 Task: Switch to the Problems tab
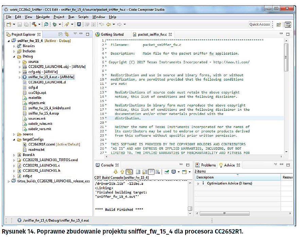[208, 165]
